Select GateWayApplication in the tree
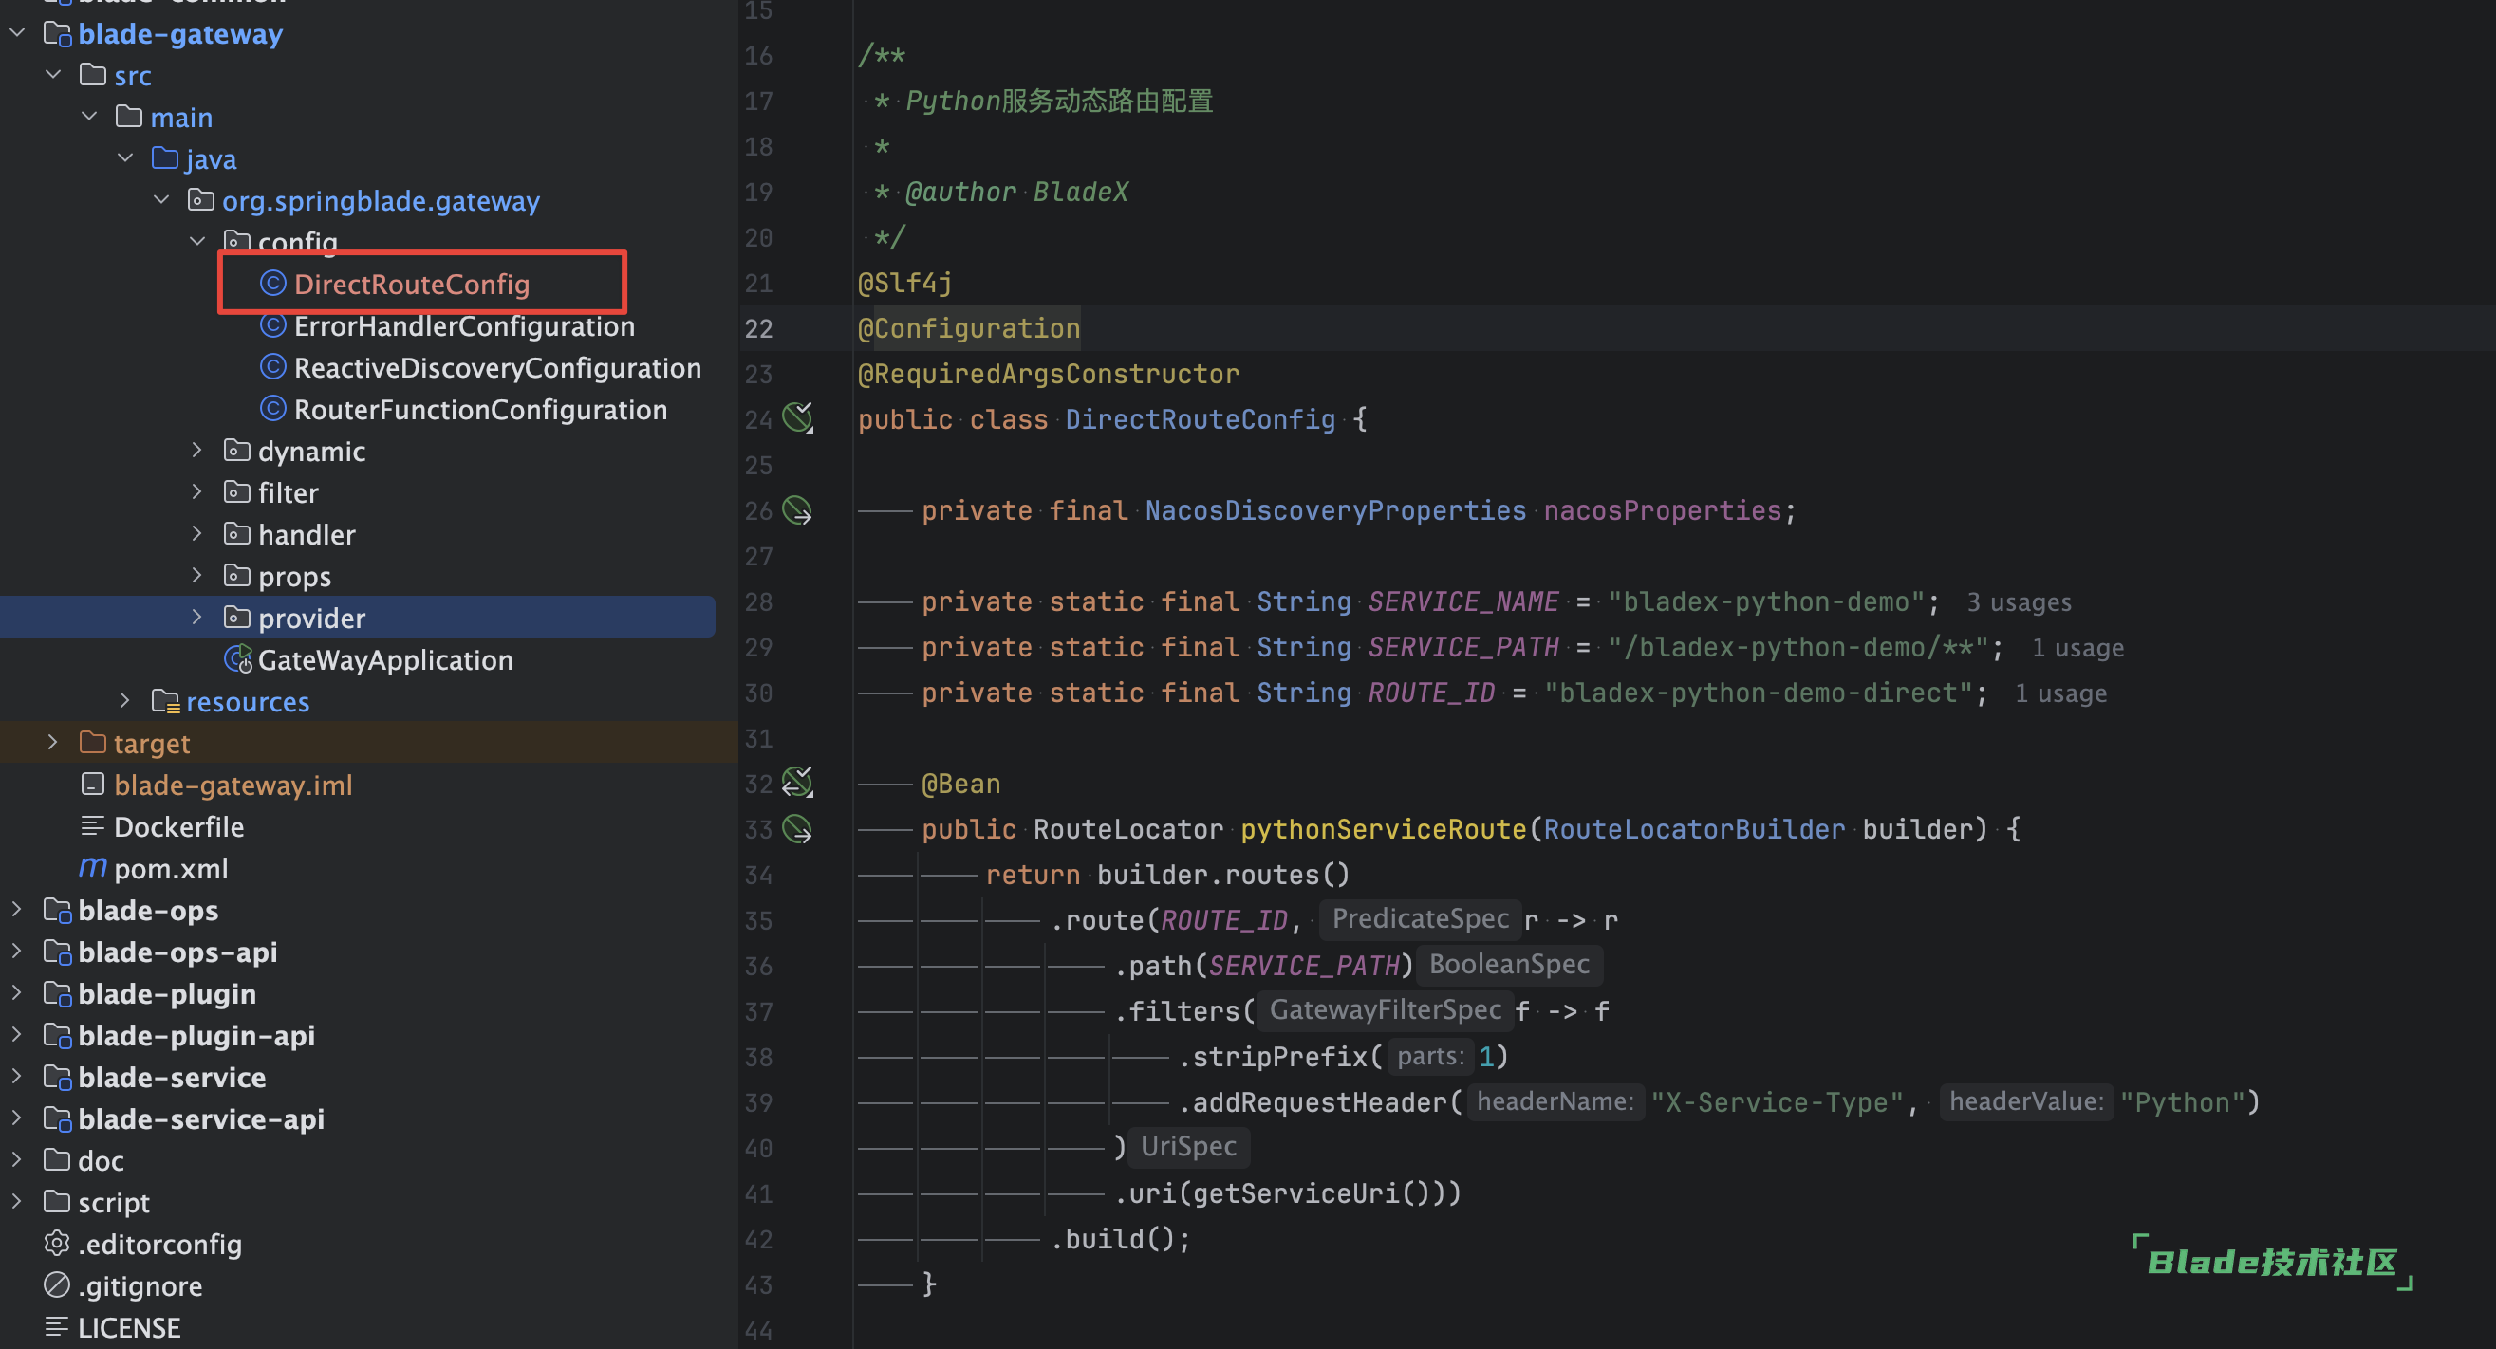 tap(385, 659)
